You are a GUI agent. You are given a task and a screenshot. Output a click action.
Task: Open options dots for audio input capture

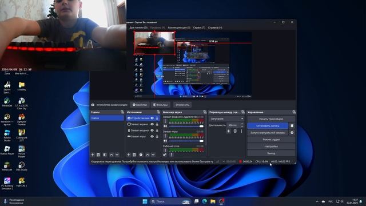coord(165,121)
